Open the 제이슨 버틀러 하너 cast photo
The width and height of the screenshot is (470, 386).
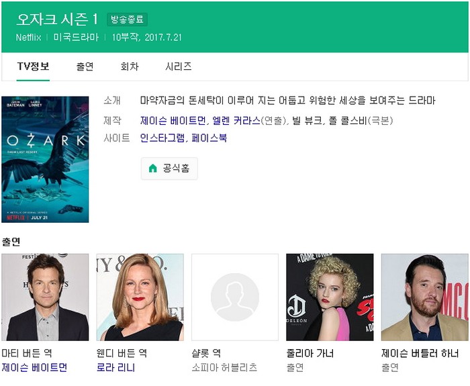(x=424, y=297)
